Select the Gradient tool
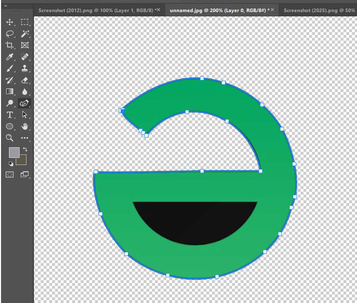The width and height of the screenshot is (357, 303). tap(10, 91)
